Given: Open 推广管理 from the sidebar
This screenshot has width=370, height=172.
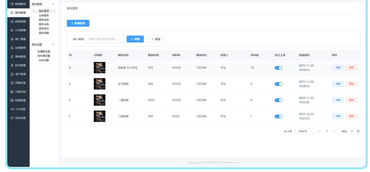Looking at the screenshot, I should [x=18, y=39].
